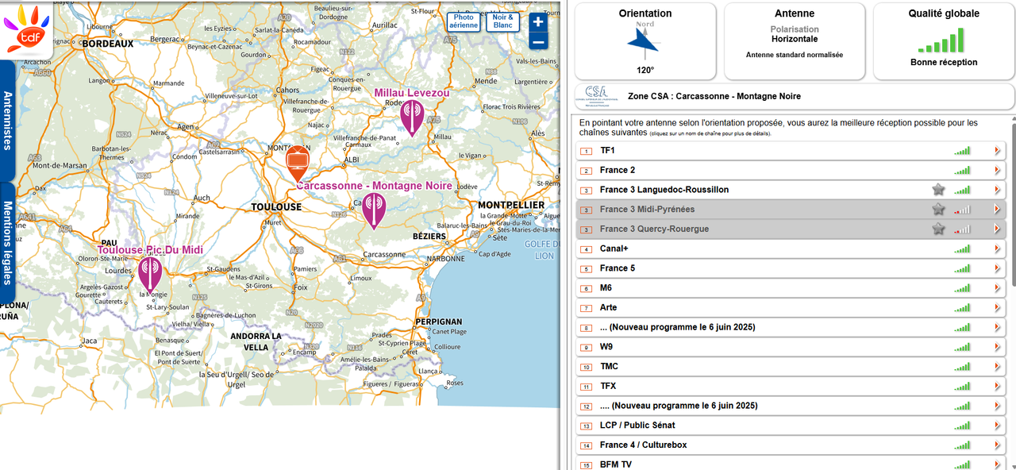Open the Qualité globale panel
Viewport: 1016px width, 470px height.
click(944, 41)
